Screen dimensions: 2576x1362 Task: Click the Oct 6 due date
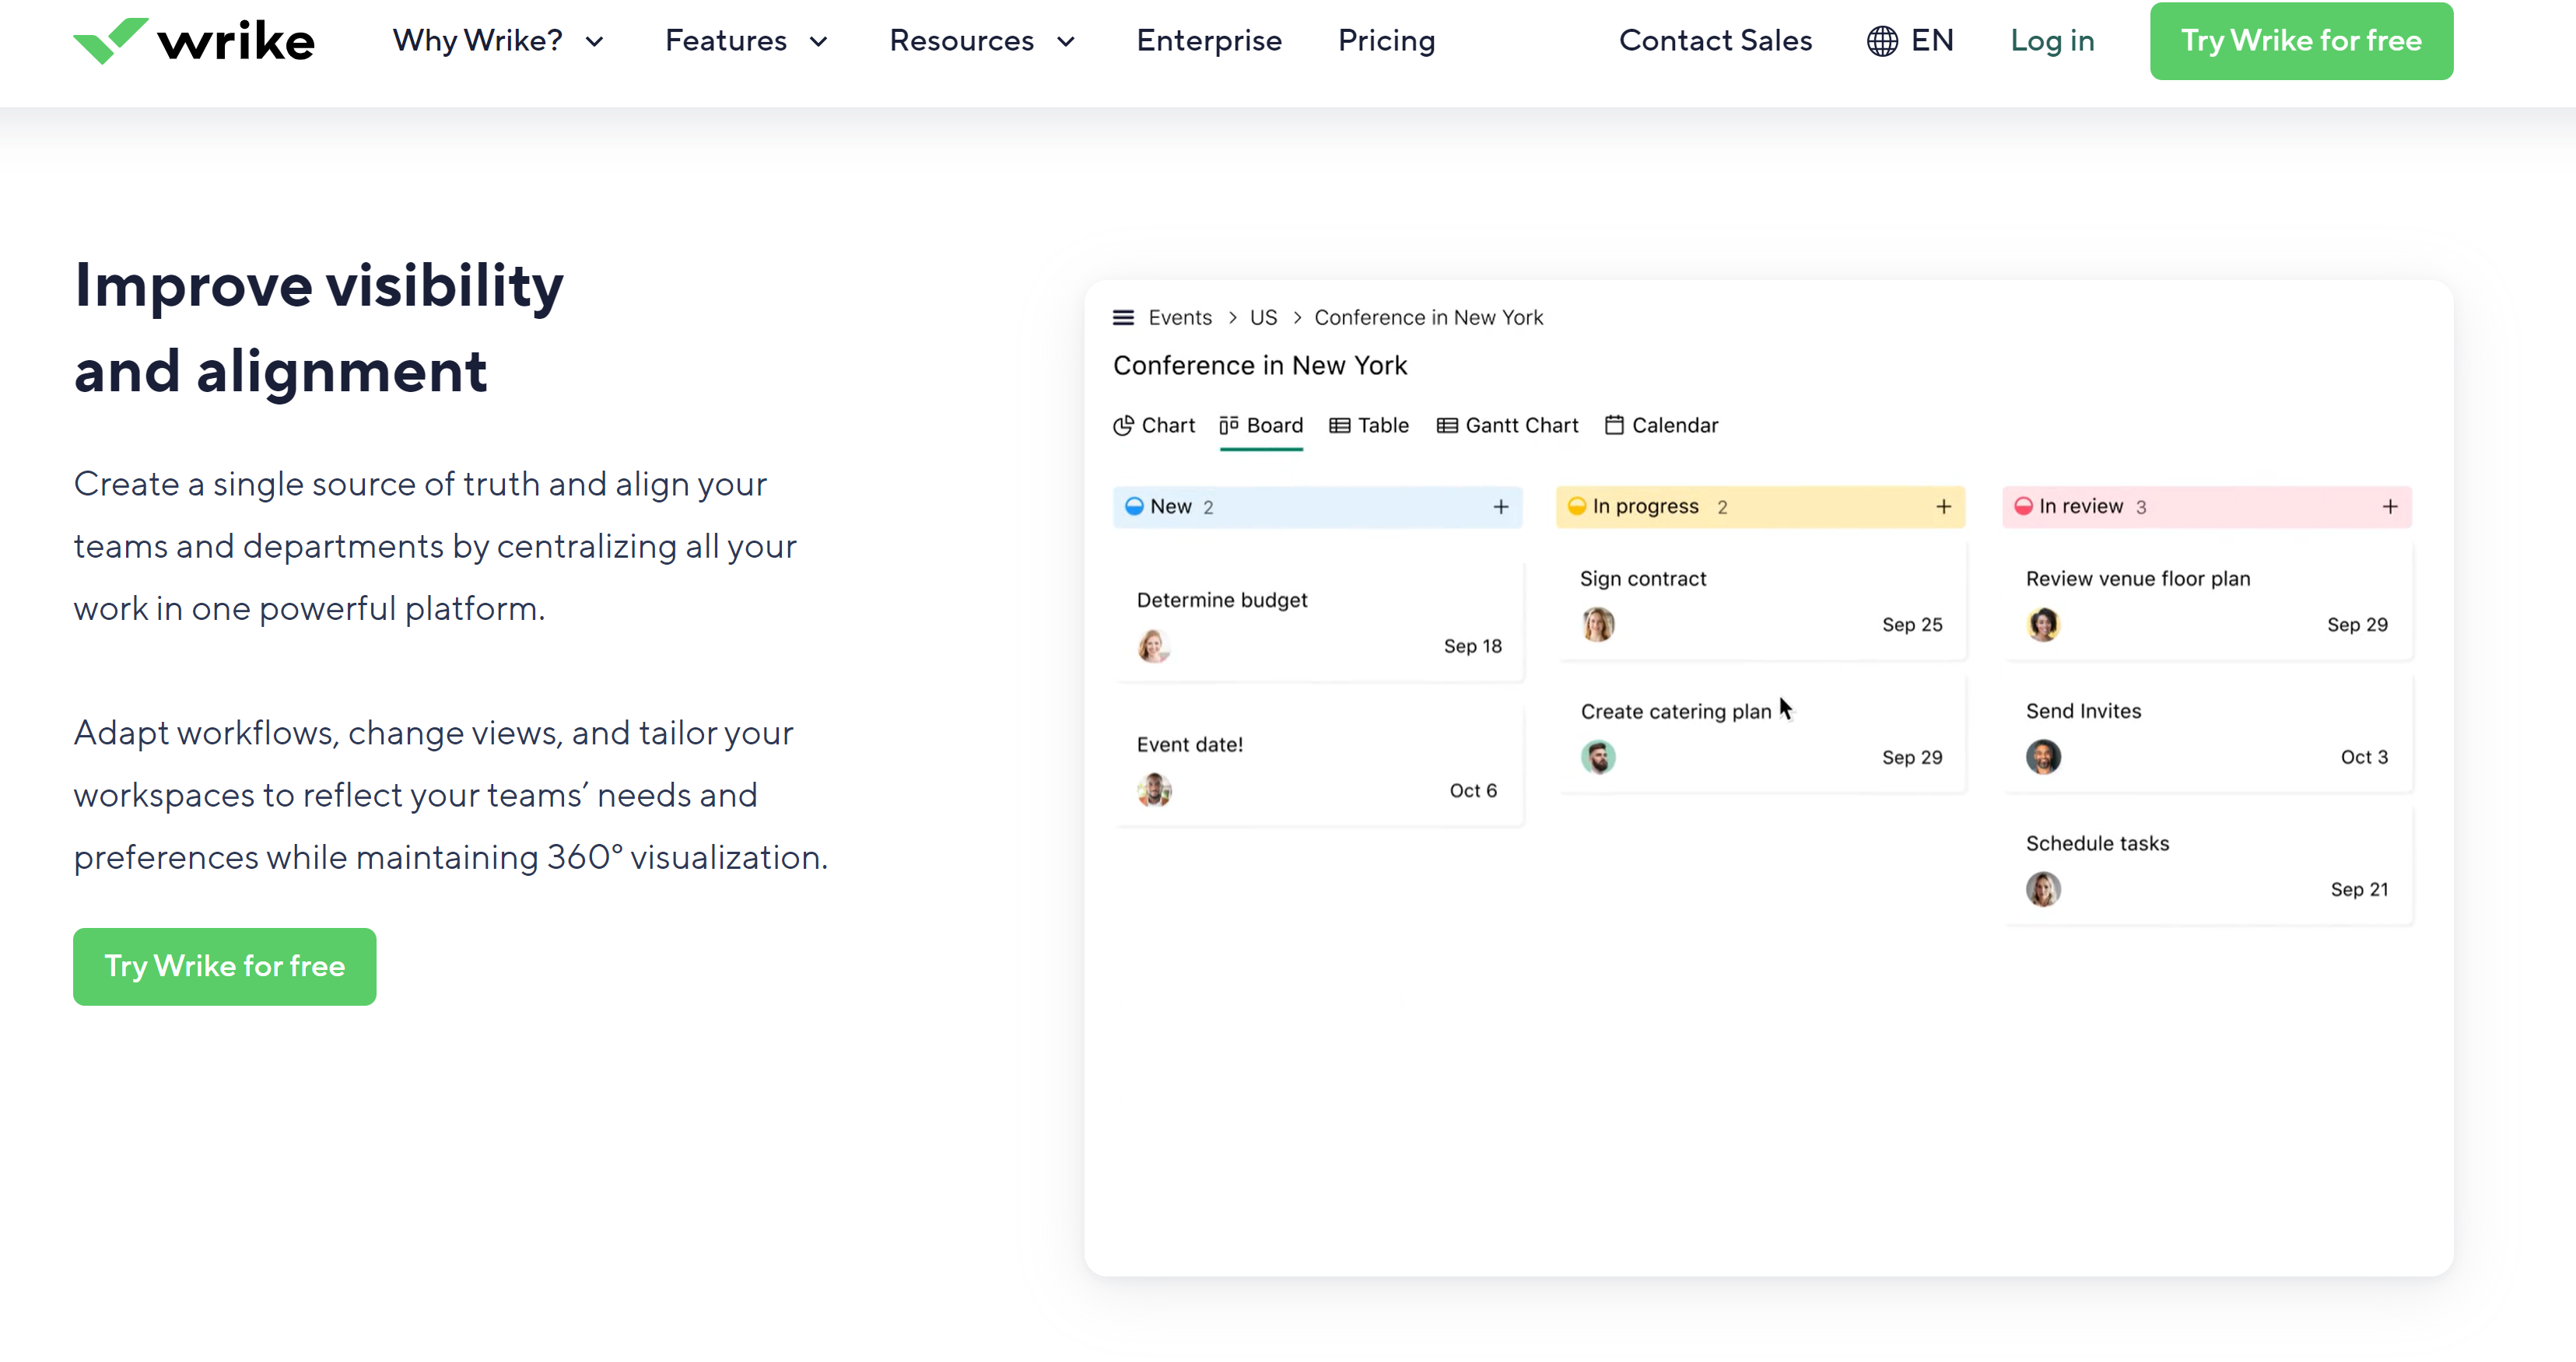[1473, 790]
